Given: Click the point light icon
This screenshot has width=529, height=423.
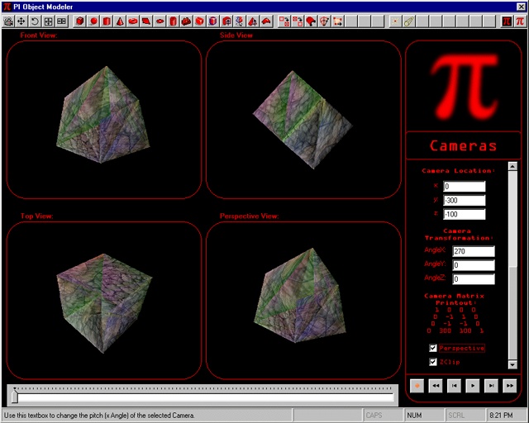Looking at the screenshot, I should point(395,21).
